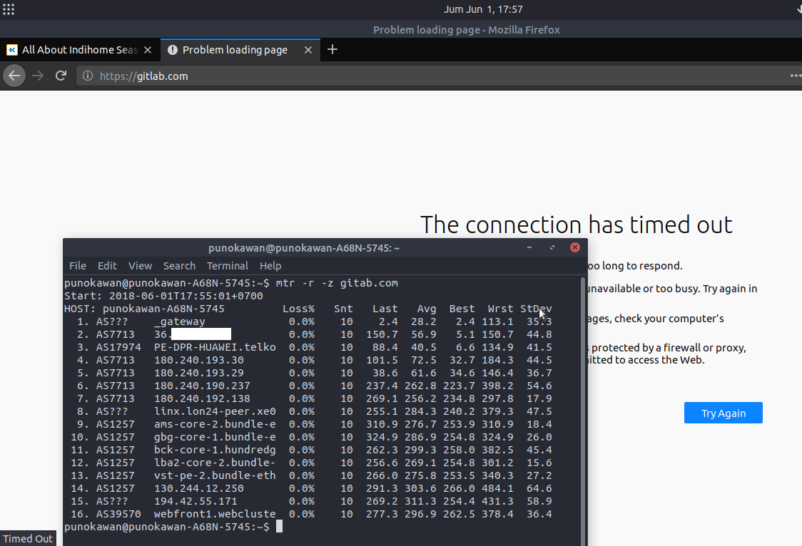The image size is (802, 546).
Task: Open the page actions three-dot menu
Action: pos(795,76)
